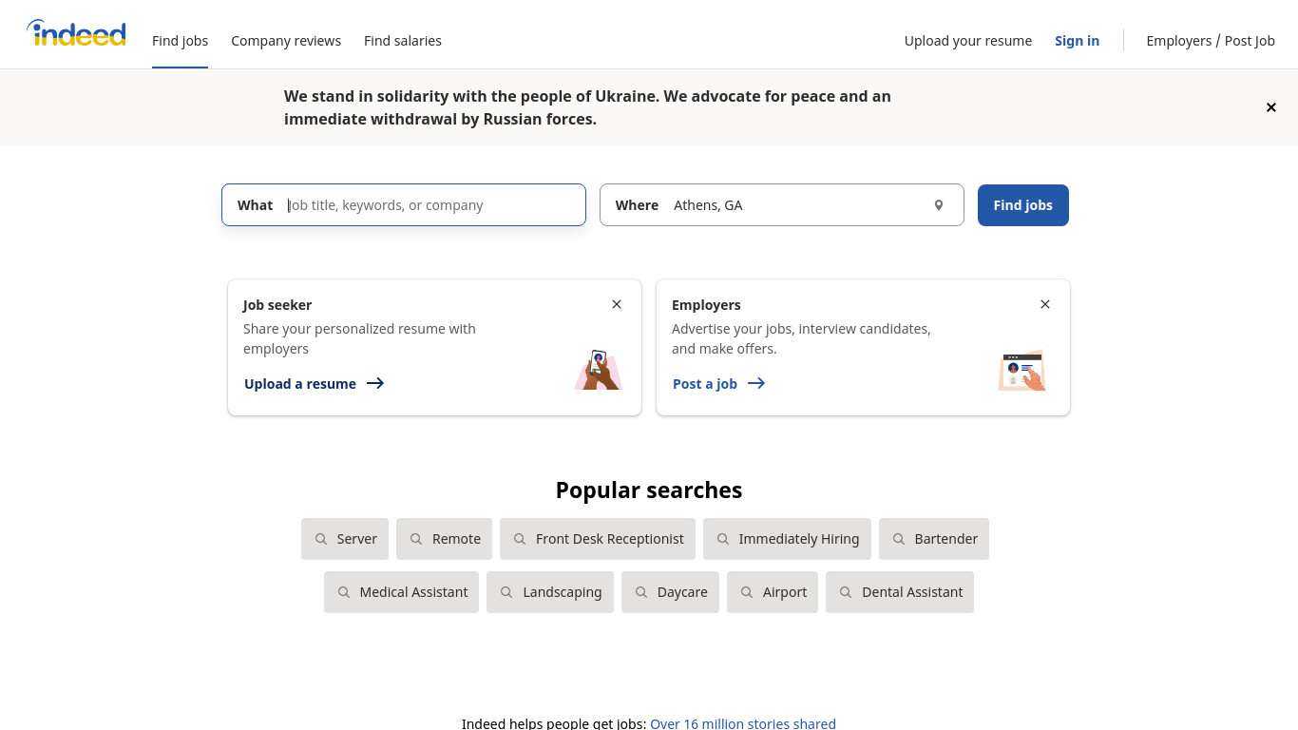Open Find salaries page

(403, 41)
